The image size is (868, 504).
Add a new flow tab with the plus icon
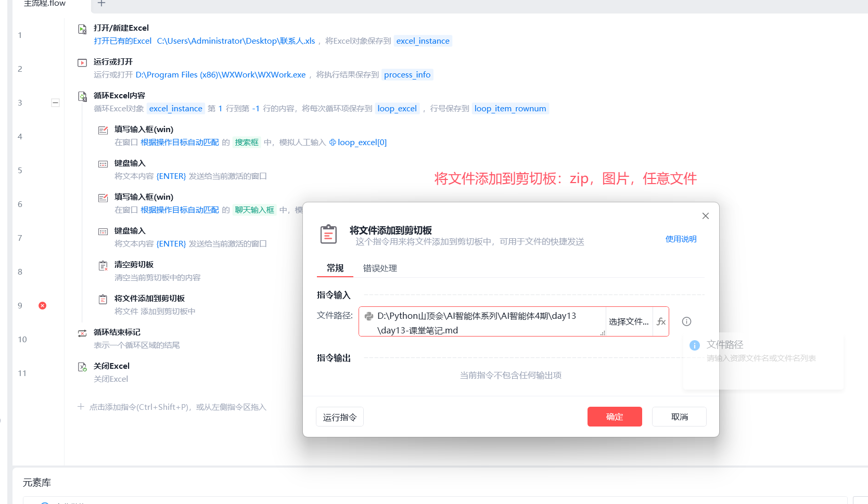click(x=101, y=4)
